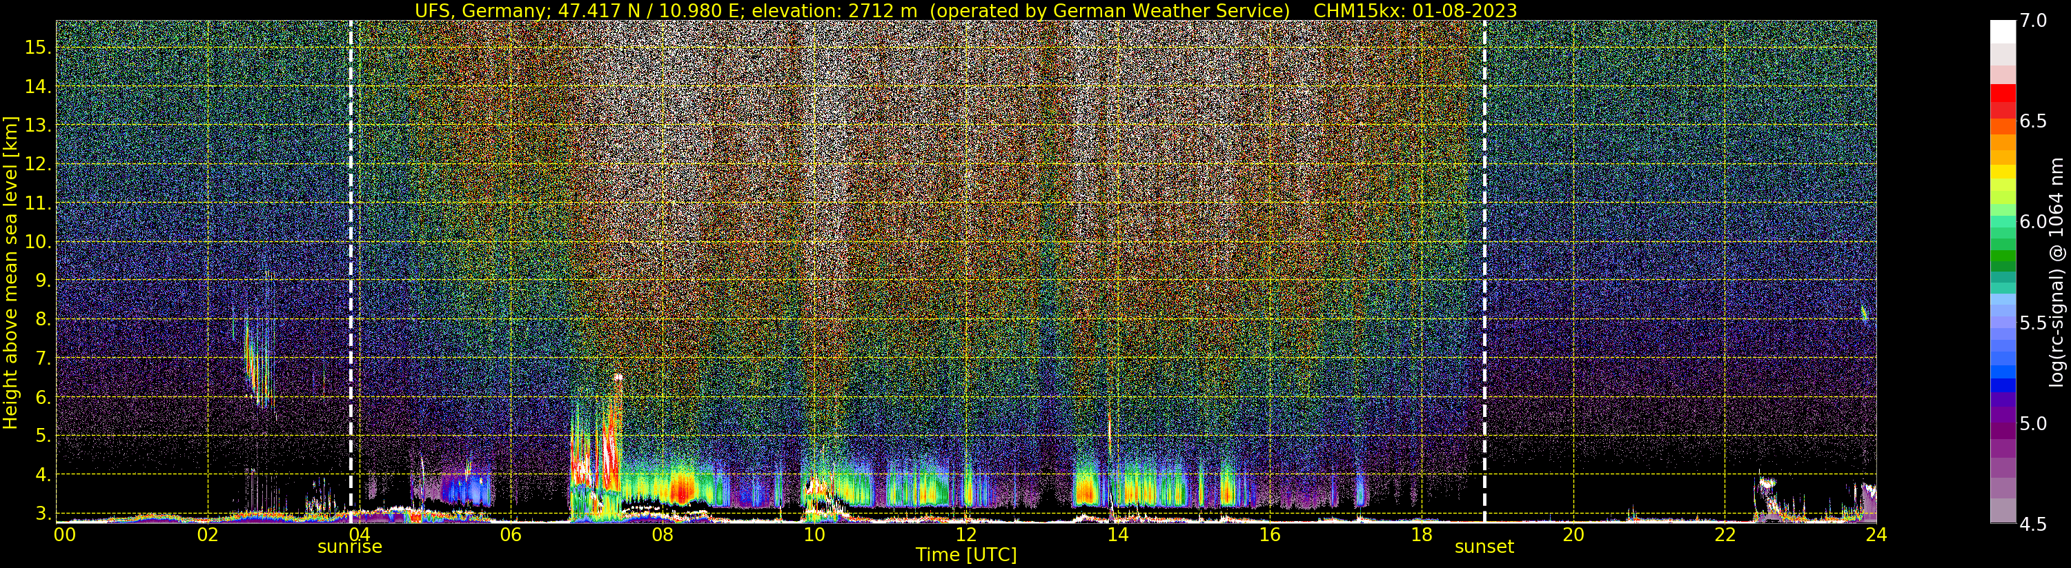Image resolution: width=2071 pixels, height=568 pixels.
Task: Click the sunrise label below time axis
Action: [350, 547]
